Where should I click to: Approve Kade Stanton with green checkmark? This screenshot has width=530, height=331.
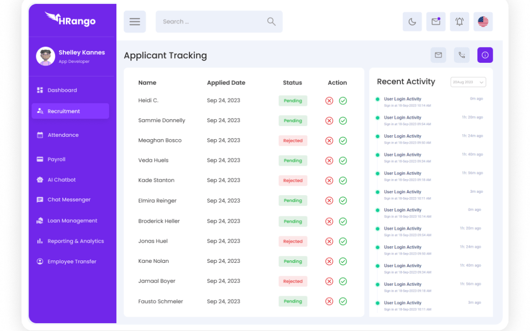pos(343,180)
